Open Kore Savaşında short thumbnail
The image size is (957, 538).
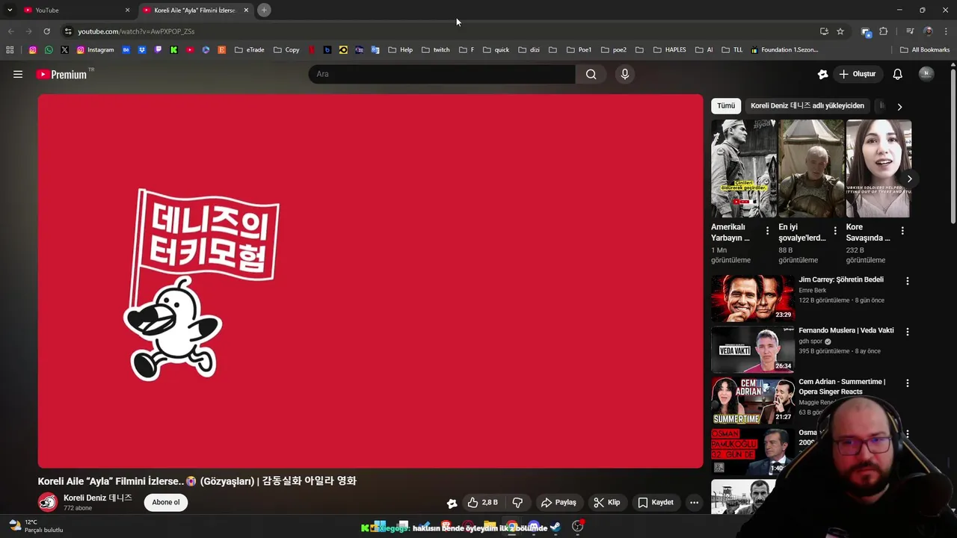click(878, 168)
